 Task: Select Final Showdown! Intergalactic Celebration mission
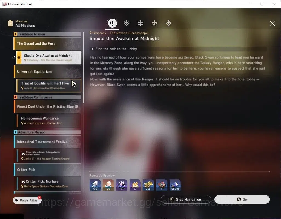point(49,155)
